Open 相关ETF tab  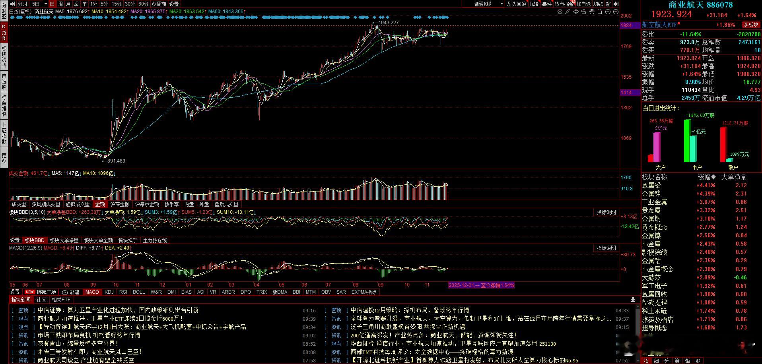[x=61, y=300]
